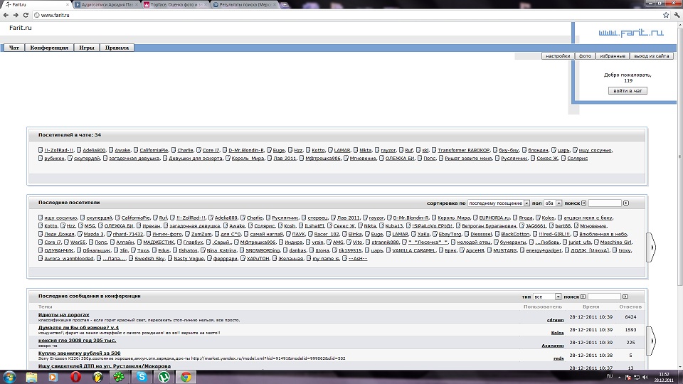Click the profile icon next to биу-биу
683x384 pixels.
coord(495,150)
